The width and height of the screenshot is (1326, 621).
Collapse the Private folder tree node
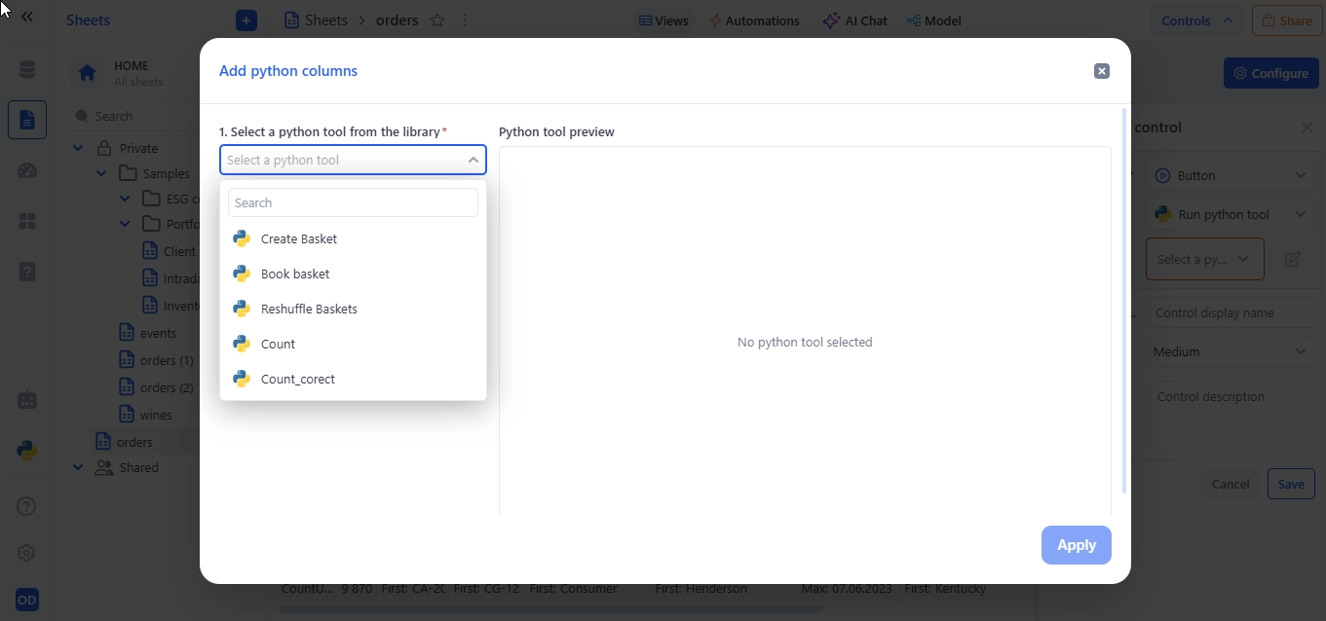tap(79, 148)
